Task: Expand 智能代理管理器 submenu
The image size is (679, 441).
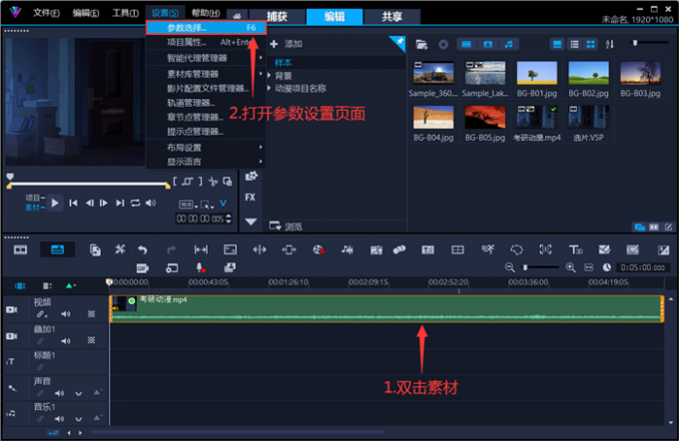Action: 206,58
